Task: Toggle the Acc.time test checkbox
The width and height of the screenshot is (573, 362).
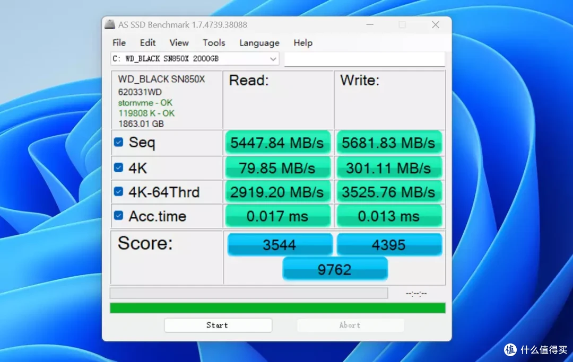Action: (x=118, y=216)
